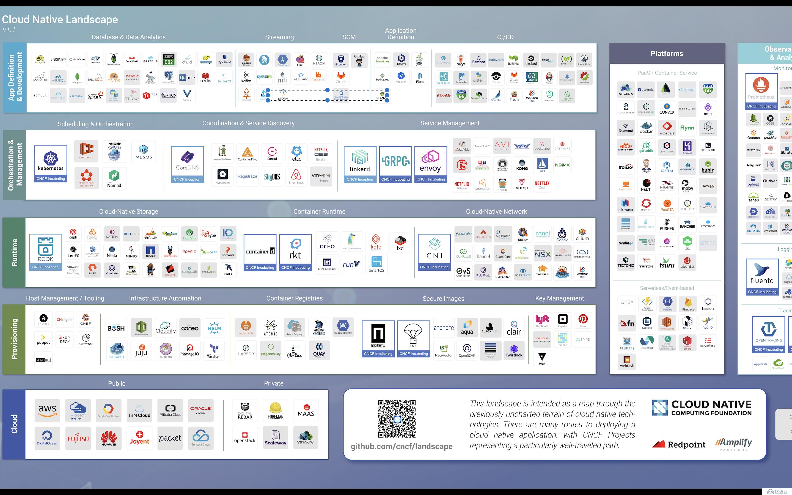Select the Microsoft Azure cloud logo
Viewport: 792px width, 495px height.
78,411
